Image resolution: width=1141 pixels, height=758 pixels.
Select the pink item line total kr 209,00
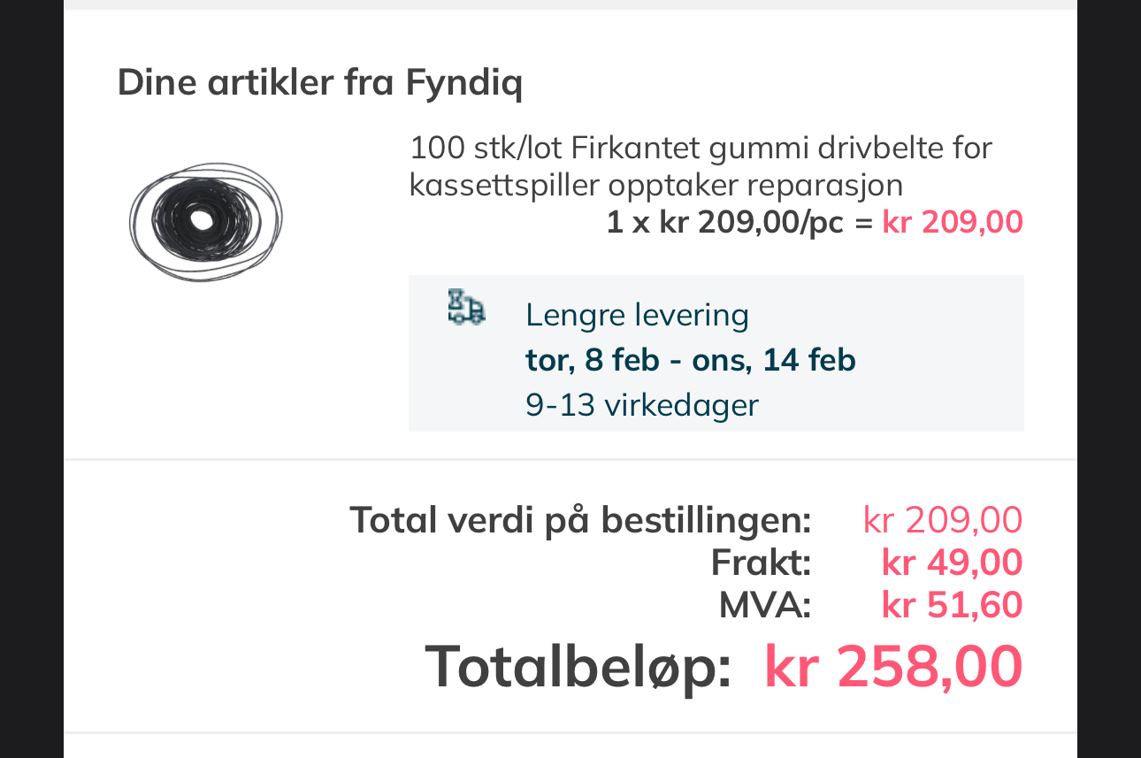pyautogui.click(x=952, y=222)
